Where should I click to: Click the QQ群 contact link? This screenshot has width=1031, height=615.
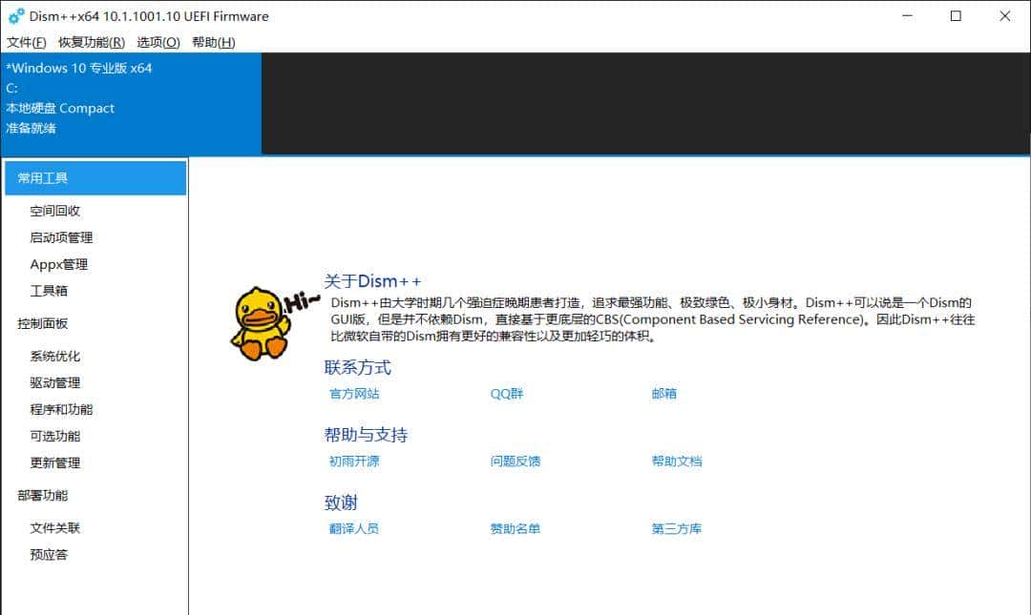click(504, 393)
